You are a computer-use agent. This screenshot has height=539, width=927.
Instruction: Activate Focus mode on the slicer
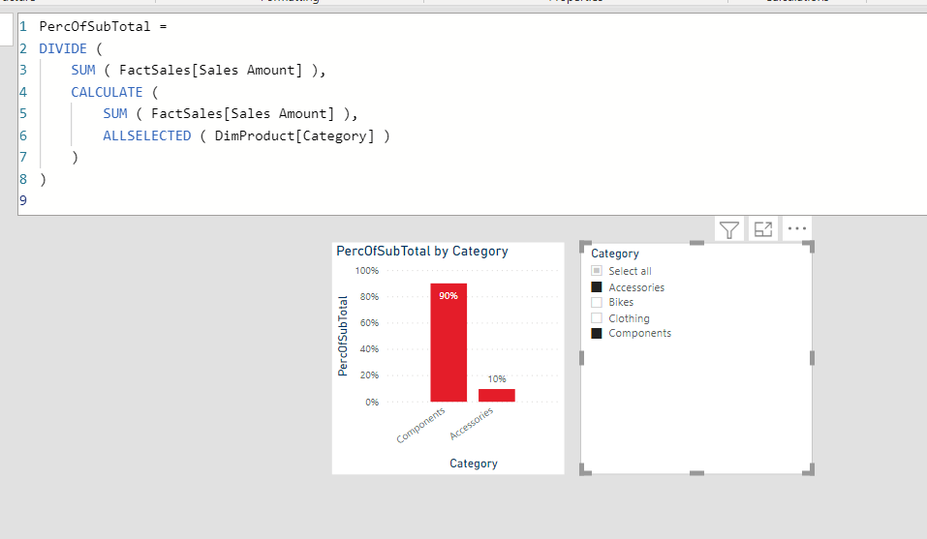click(763, 229)
